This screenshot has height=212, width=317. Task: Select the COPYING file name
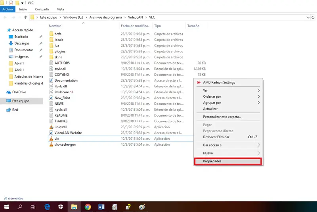pyautogui.click(x=61, y=75)
